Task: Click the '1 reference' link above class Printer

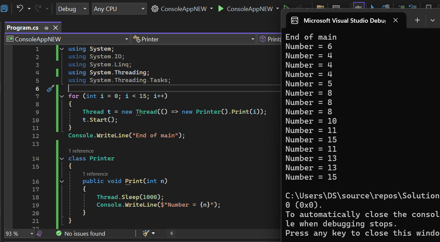Action: pyautogui.click(x=81, y=151)
